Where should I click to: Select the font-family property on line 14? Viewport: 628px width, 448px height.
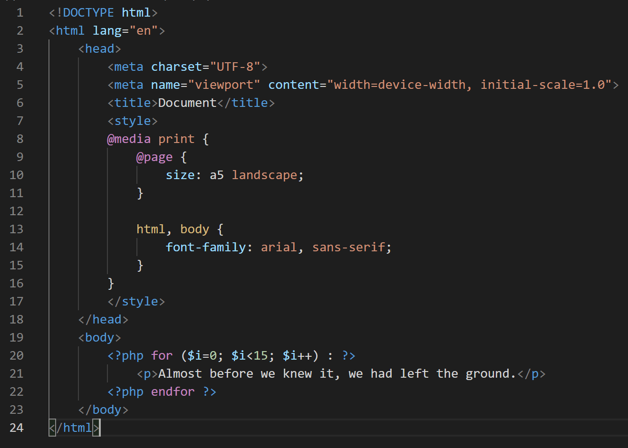[x=205, y=247]
